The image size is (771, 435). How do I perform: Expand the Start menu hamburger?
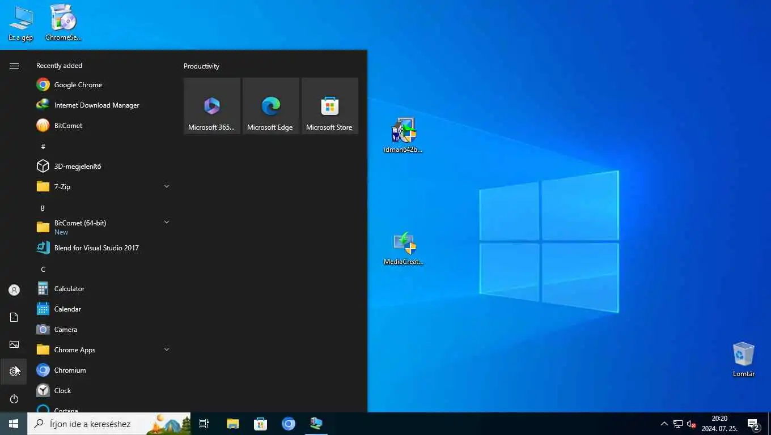coord(14,66)
